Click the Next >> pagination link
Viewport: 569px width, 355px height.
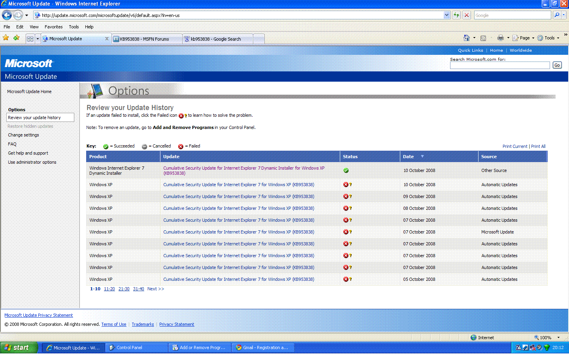tap(155, 289)
